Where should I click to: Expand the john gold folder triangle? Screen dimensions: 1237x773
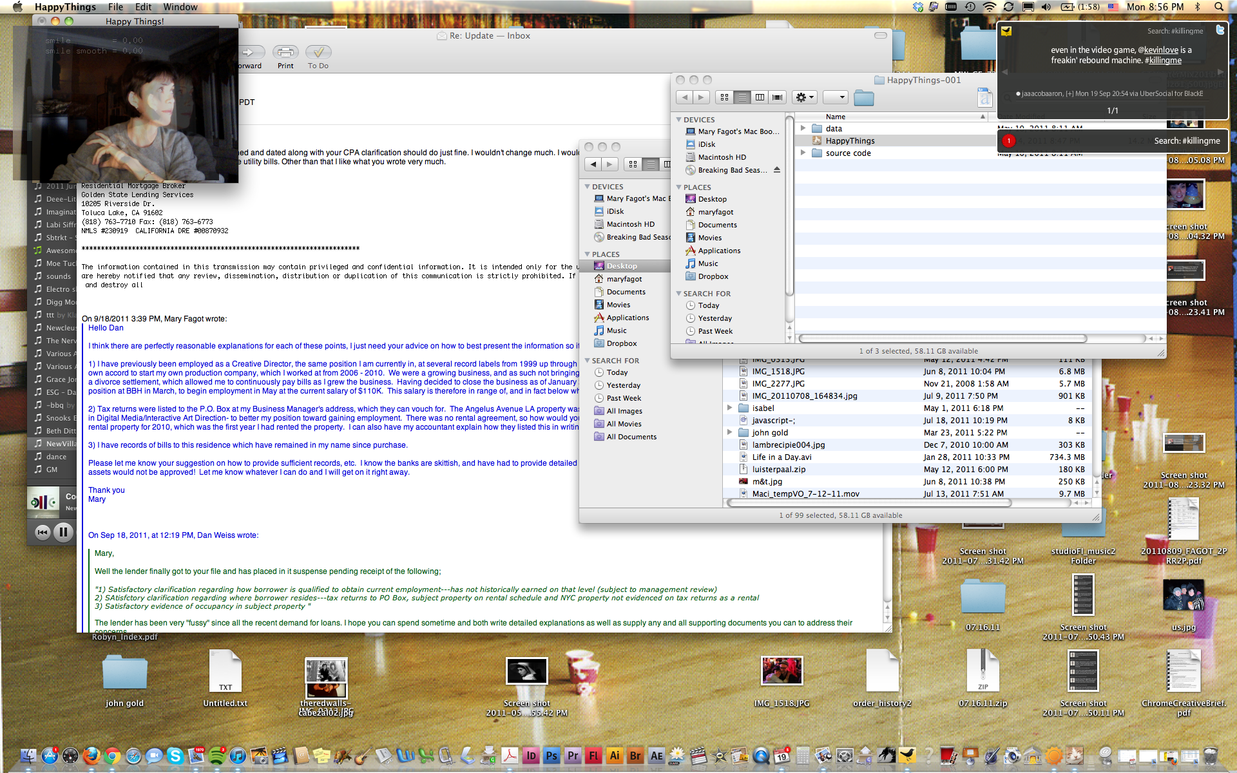[x=729, y=432]
